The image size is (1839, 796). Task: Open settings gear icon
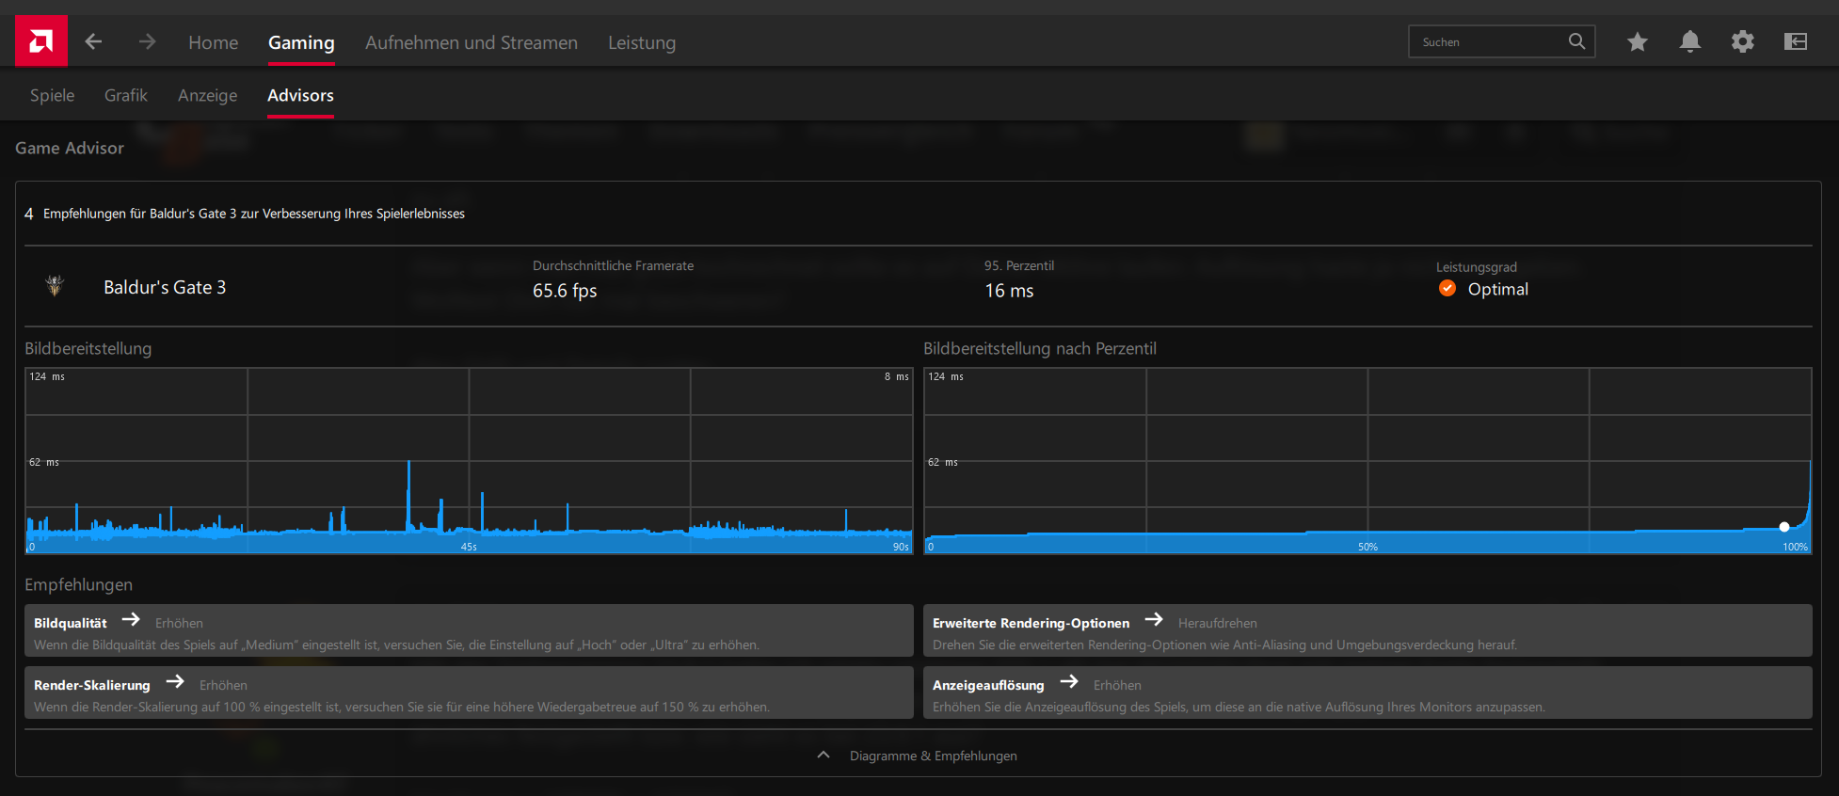(1743, 41)
